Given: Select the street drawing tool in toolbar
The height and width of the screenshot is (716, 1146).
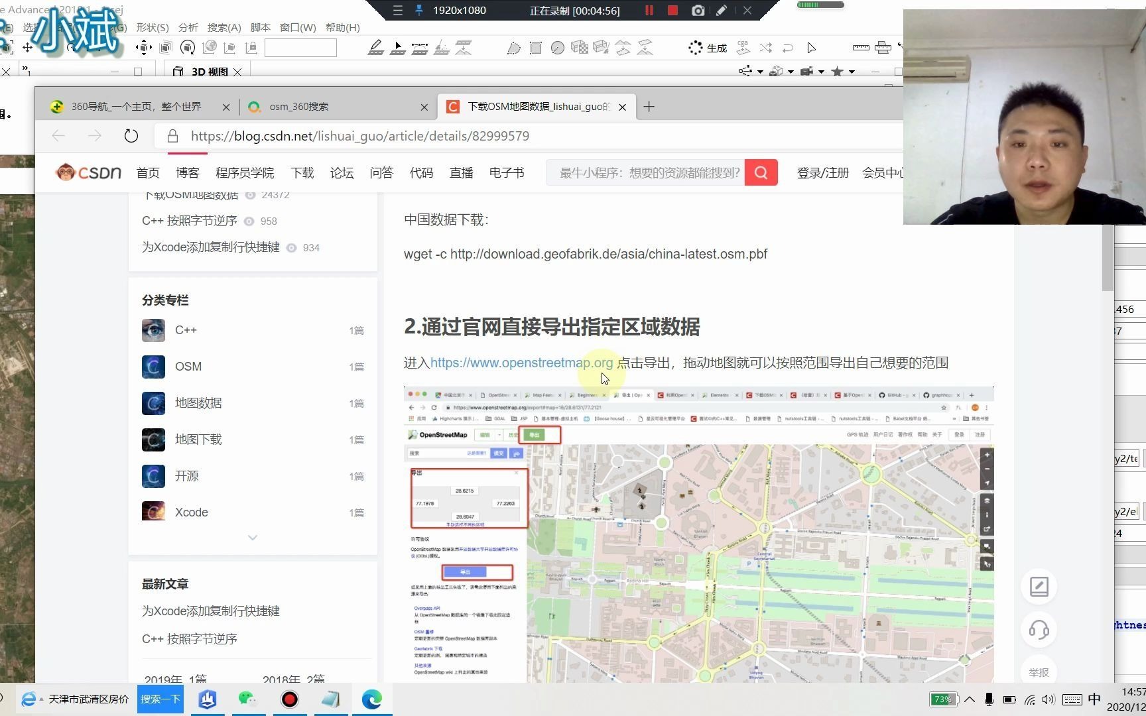Looking at the screenshot, I should point(377,48).
